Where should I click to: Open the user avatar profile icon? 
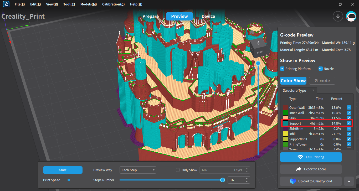[x=351, y=16]
